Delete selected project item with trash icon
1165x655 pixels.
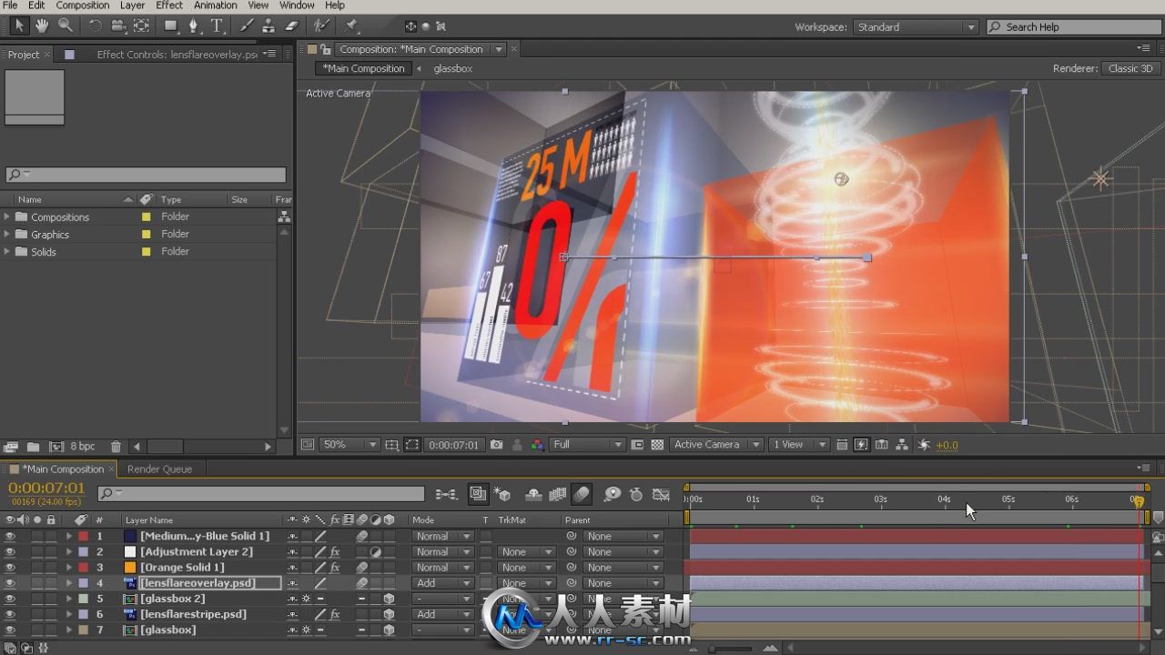click(x=116, y=447)
